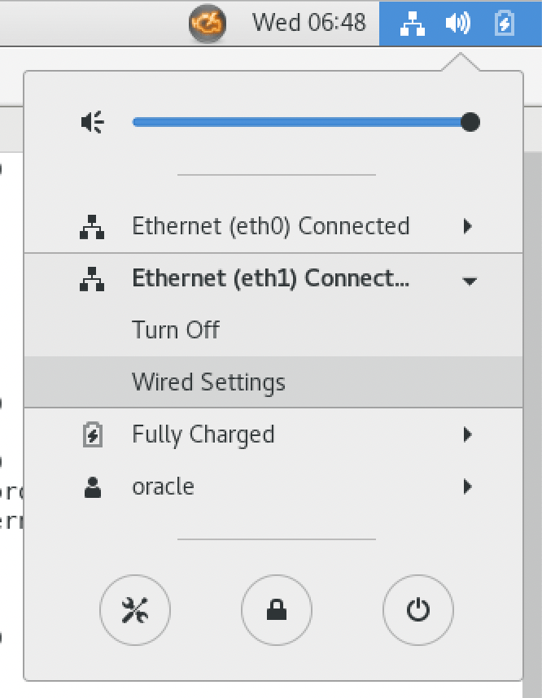Screen dimensions: 542x698
Task: Expand the Fully Charged submenu arrow
Action: (x=467, y=434)
